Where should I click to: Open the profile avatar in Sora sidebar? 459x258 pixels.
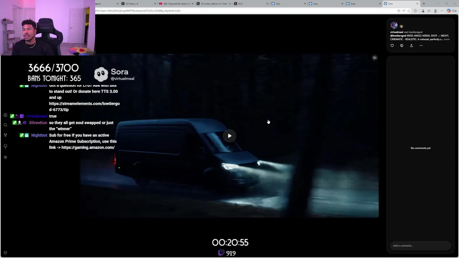coord(5,157)
